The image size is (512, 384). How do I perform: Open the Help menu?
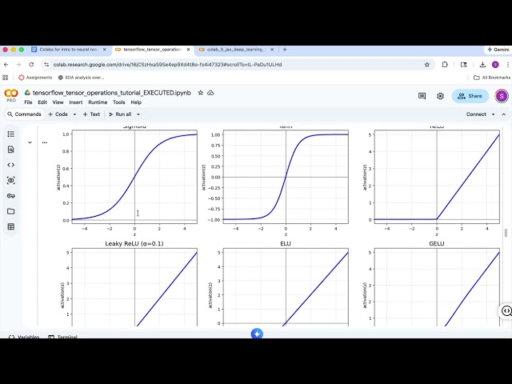coord(136,102)
